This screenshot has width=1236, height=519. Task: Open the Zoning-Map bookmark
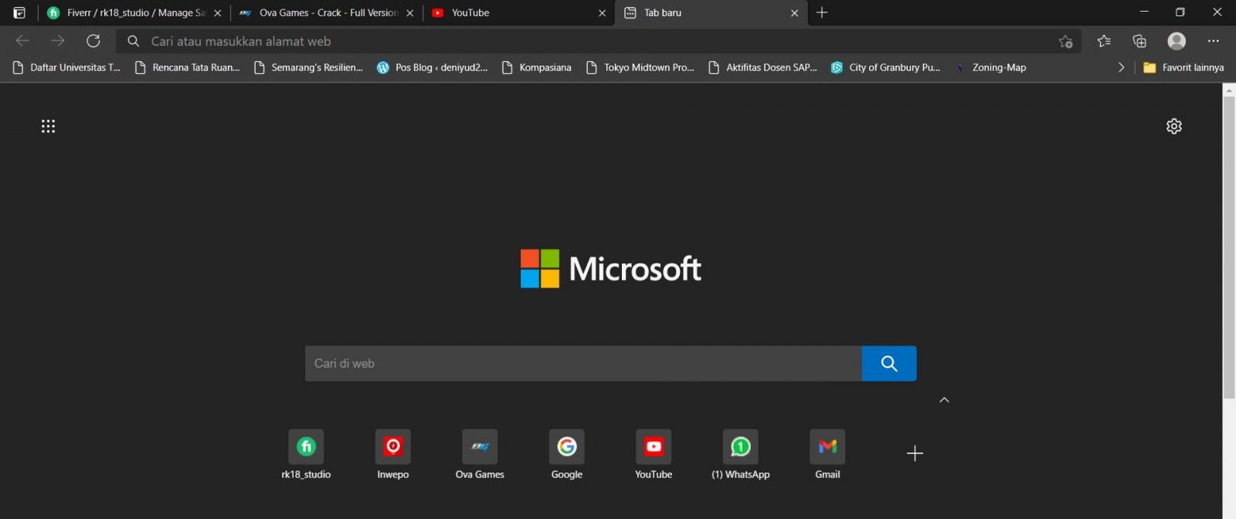pos(990,68)
